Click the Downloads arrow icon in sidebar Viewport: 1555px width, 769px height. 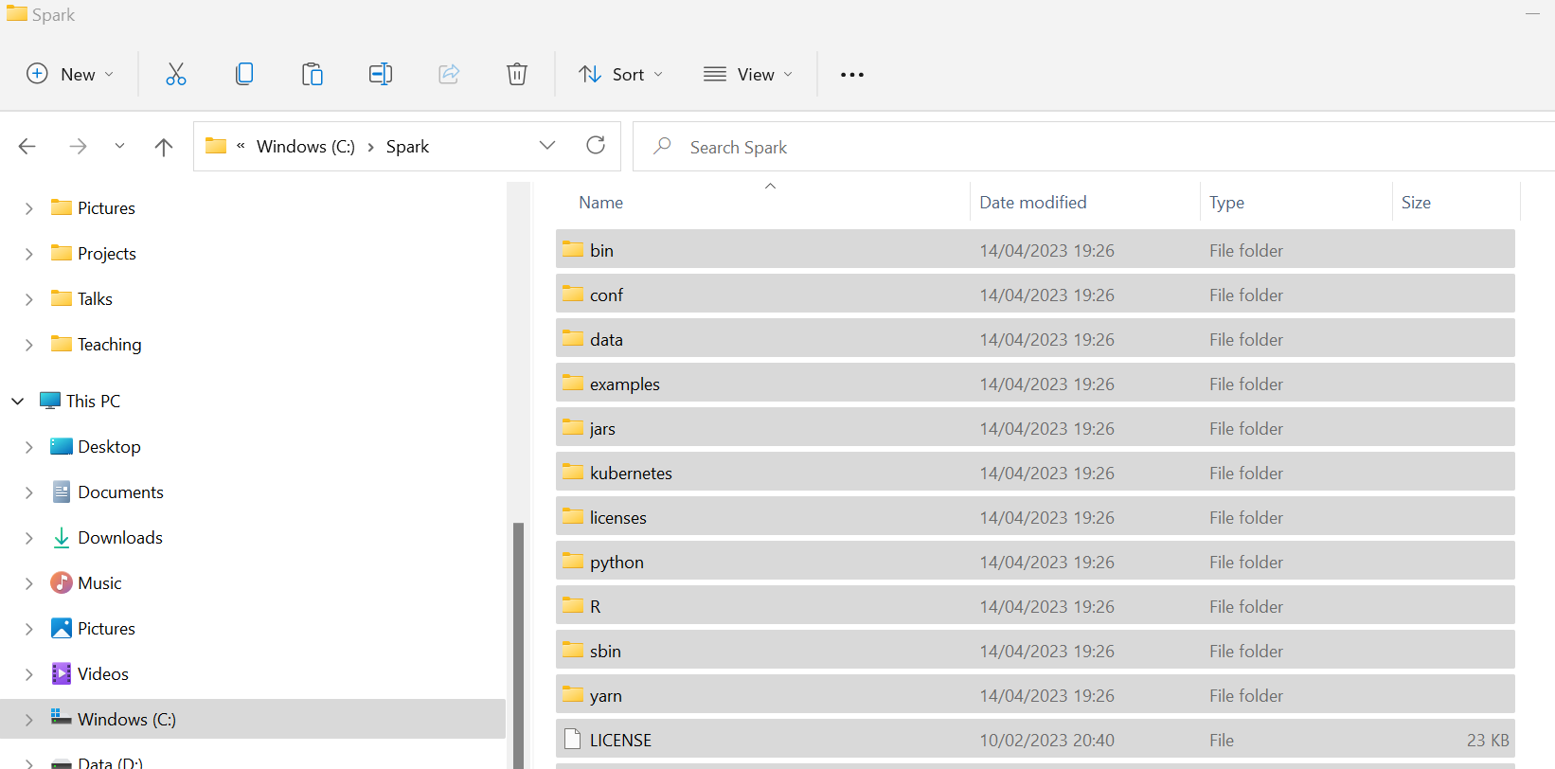[x=62, y=537]
